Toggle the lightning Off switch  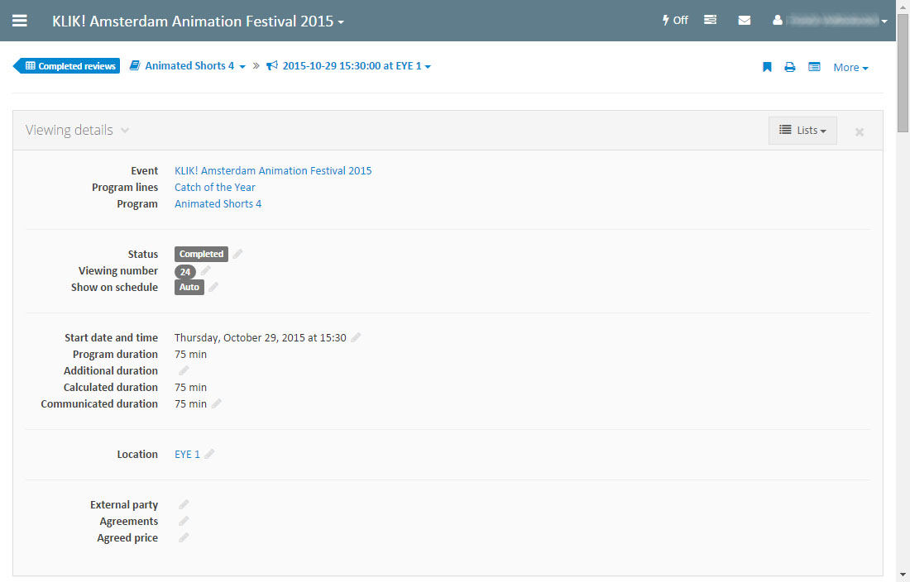(675, 21)
